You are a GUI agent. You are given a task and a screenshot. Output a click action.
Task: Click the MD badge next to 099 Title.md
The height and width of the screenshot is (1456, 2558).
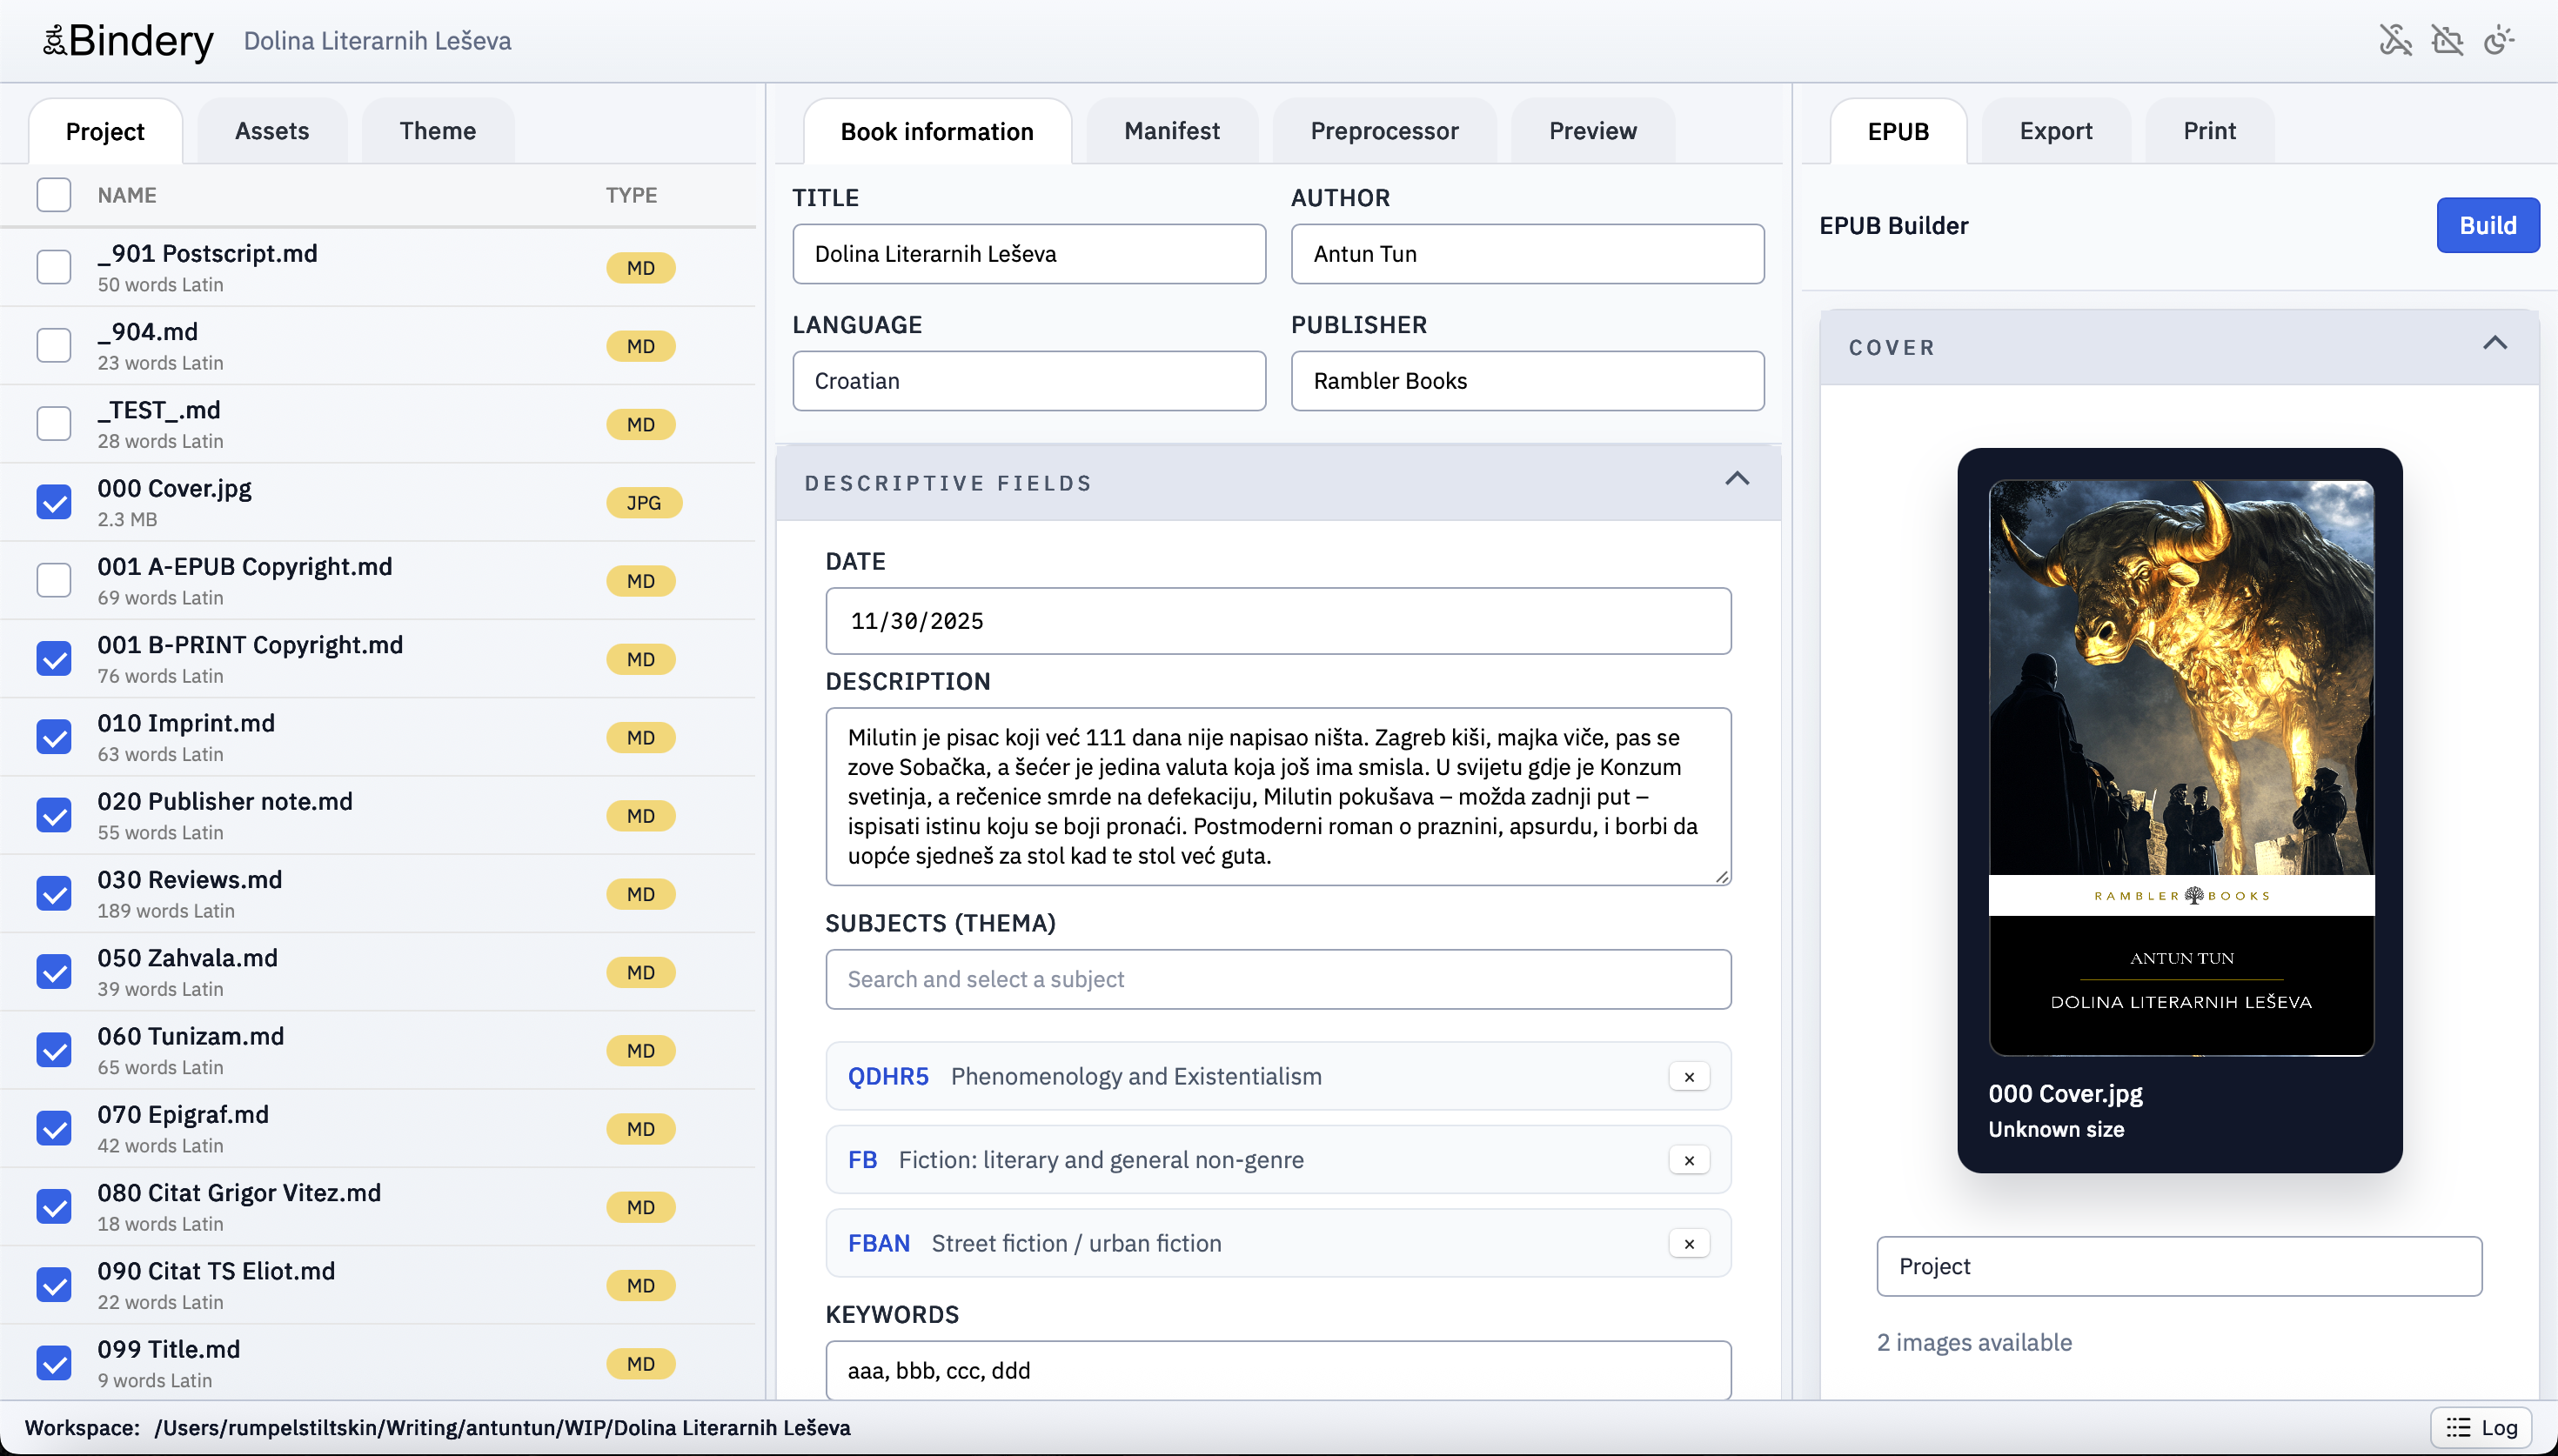641,1363
